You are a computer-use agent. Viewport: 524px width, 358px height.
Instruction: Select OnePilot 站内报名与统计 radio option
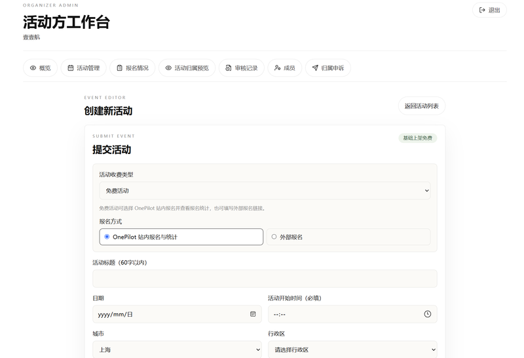tap(181, 237)
